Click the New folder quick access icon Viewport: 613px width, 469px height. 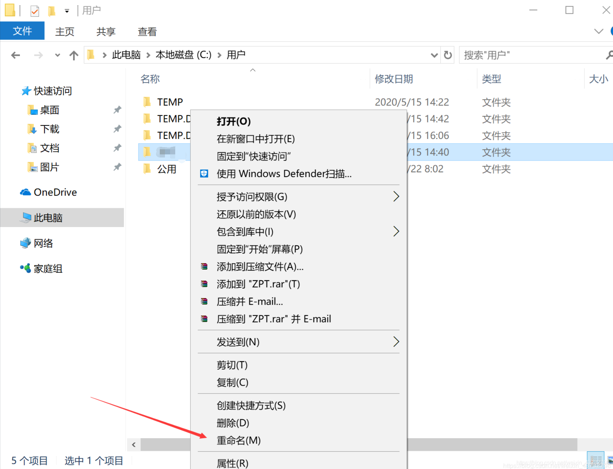(x=52, y=11)
